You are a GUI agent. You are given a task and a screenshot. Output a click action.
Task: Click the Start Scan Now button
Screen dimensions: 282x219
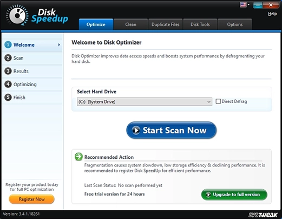point(171,130)
